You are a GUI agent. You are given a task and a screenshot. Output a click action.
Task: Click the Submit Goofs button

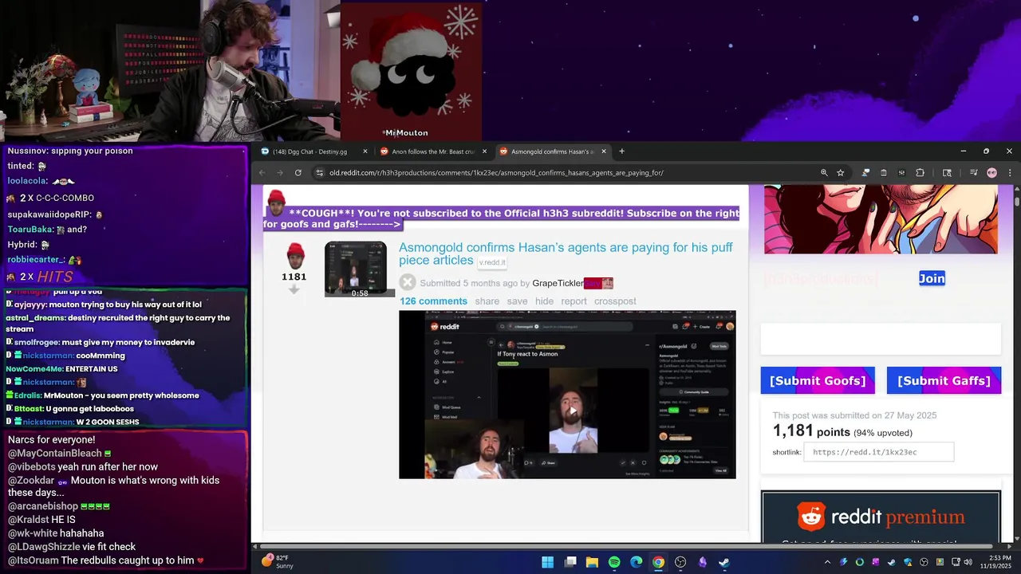[818, 380]
